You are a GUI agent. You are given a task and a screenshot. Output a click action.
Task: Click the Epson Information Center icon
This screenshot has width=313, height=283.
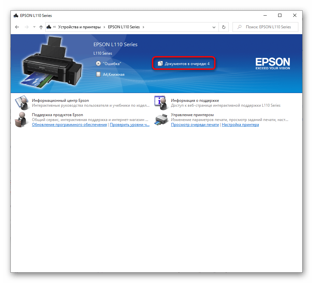tap(22, 103)
